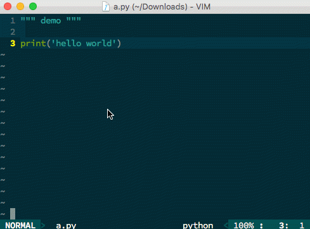310x229 pixels.
Task: Place cursor on the word demo
Action: (51, 21)
